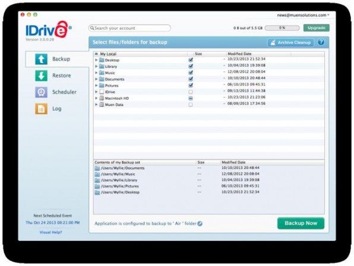The height and width of the screenshot is (266, 354).
Task: Check the IDrive item checkbox
Action: pos(191,92)
